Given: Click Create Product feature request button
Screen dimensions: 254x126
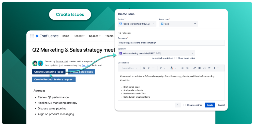Looking at the screenshot, I should [54, 79].
